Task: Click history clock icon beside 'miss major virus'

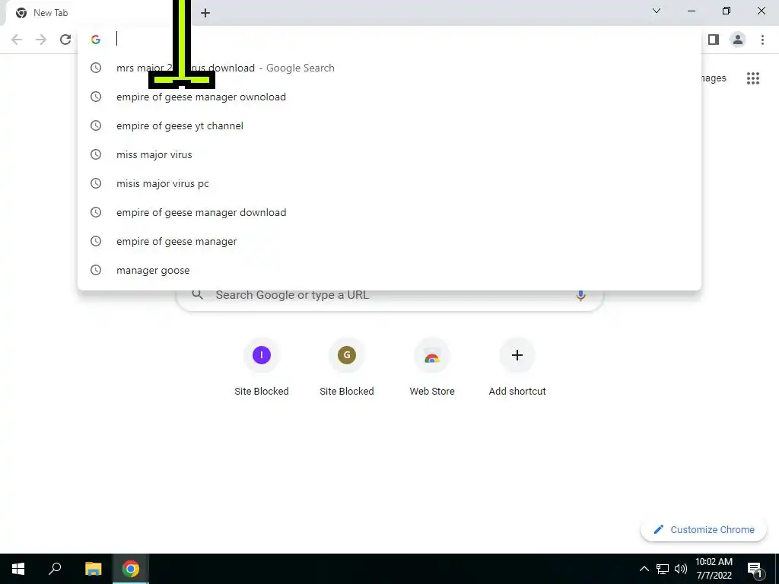Action: click(x=96, y=154)
